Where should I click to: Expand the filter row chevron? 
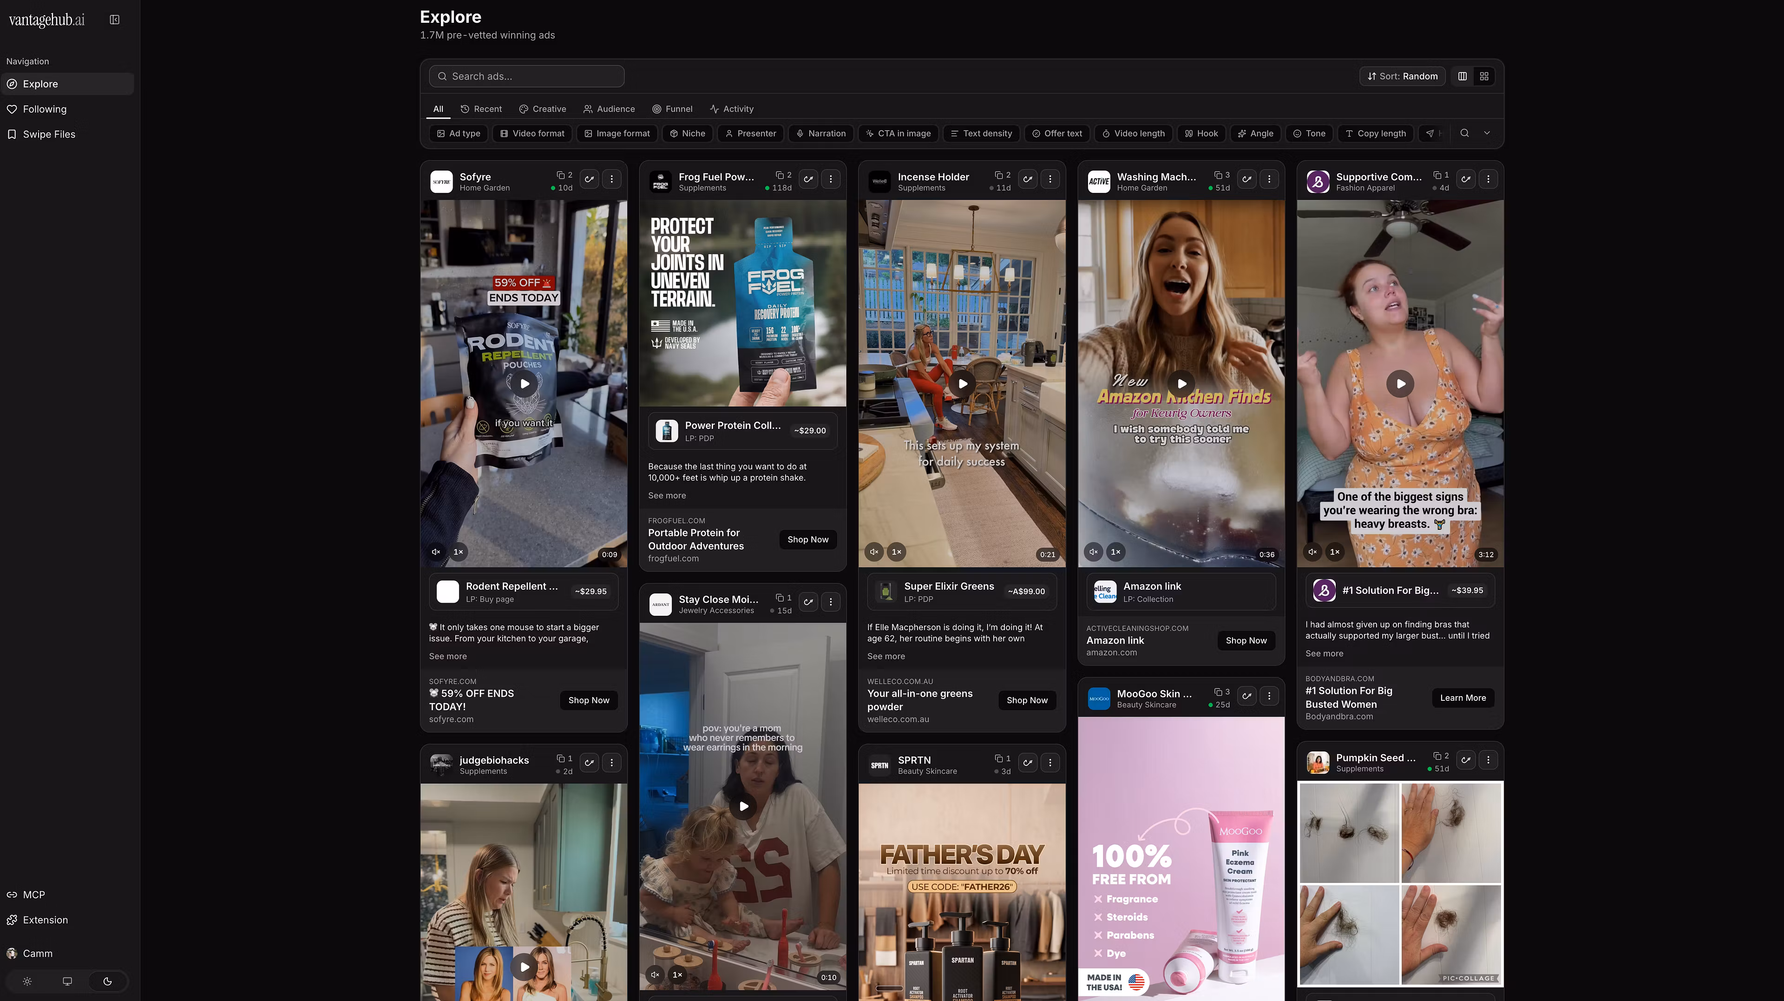click(1487, 133)
